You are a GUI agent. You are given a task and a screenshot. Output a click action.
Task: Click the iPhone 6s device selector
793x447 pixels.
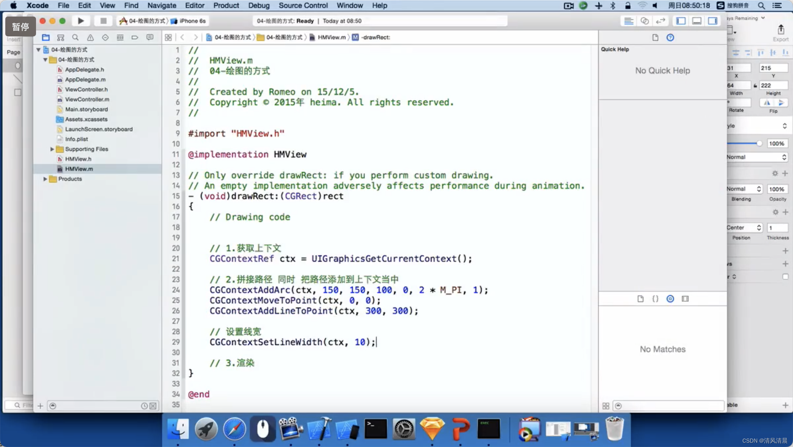(x=189, y=21)
